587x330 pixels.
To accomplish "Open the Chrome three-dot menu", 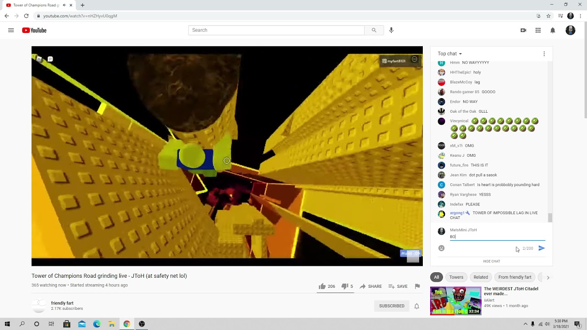I will coord(580,16).
